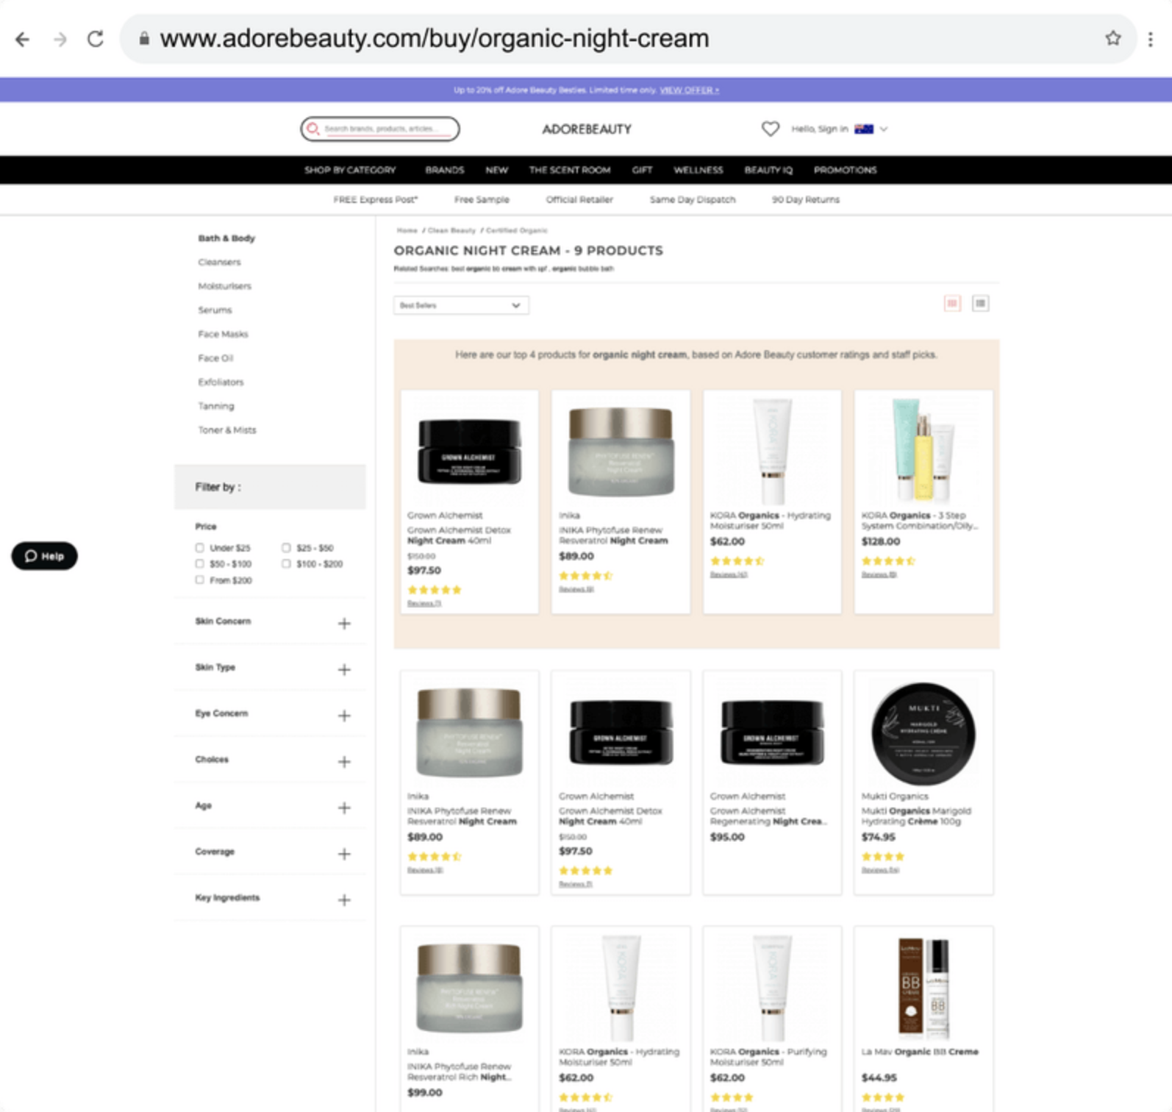Open the Beauty IQ menu
The height and width of the screenshot is (1112, 1172).
768,170
